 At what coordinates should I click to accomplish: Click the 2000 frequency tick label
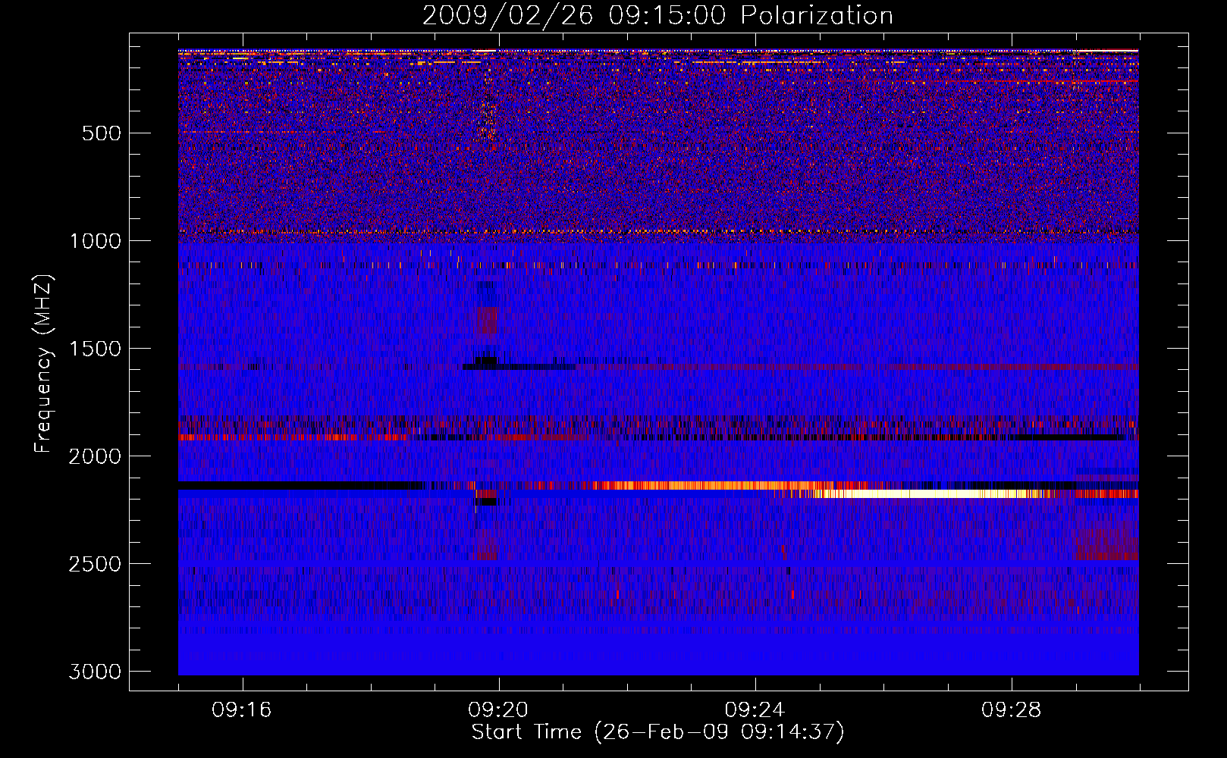[95, 456]
